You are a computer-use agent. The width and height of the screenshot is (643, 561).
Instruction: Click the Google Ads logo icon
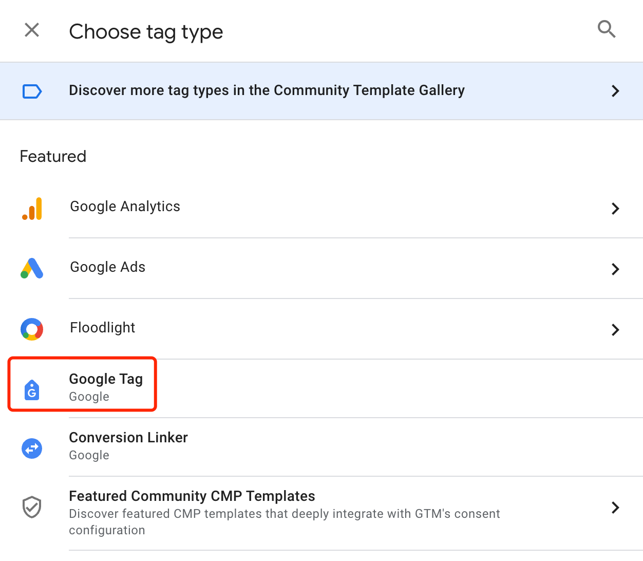[32, 268]
